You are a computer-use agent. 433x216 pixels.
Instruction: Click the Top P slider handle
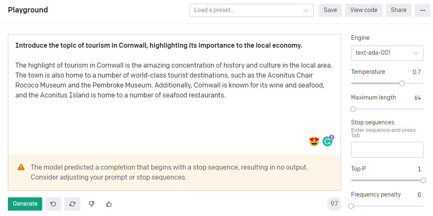423,180
